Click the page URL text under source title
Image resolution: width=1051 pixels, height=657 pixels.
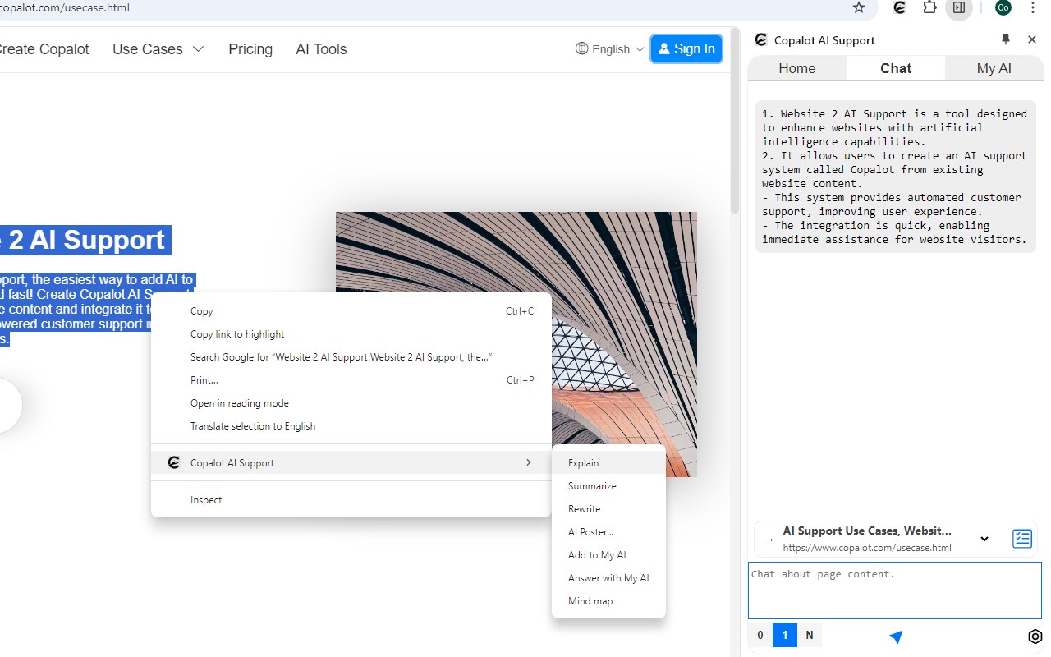tap(867, 548)
